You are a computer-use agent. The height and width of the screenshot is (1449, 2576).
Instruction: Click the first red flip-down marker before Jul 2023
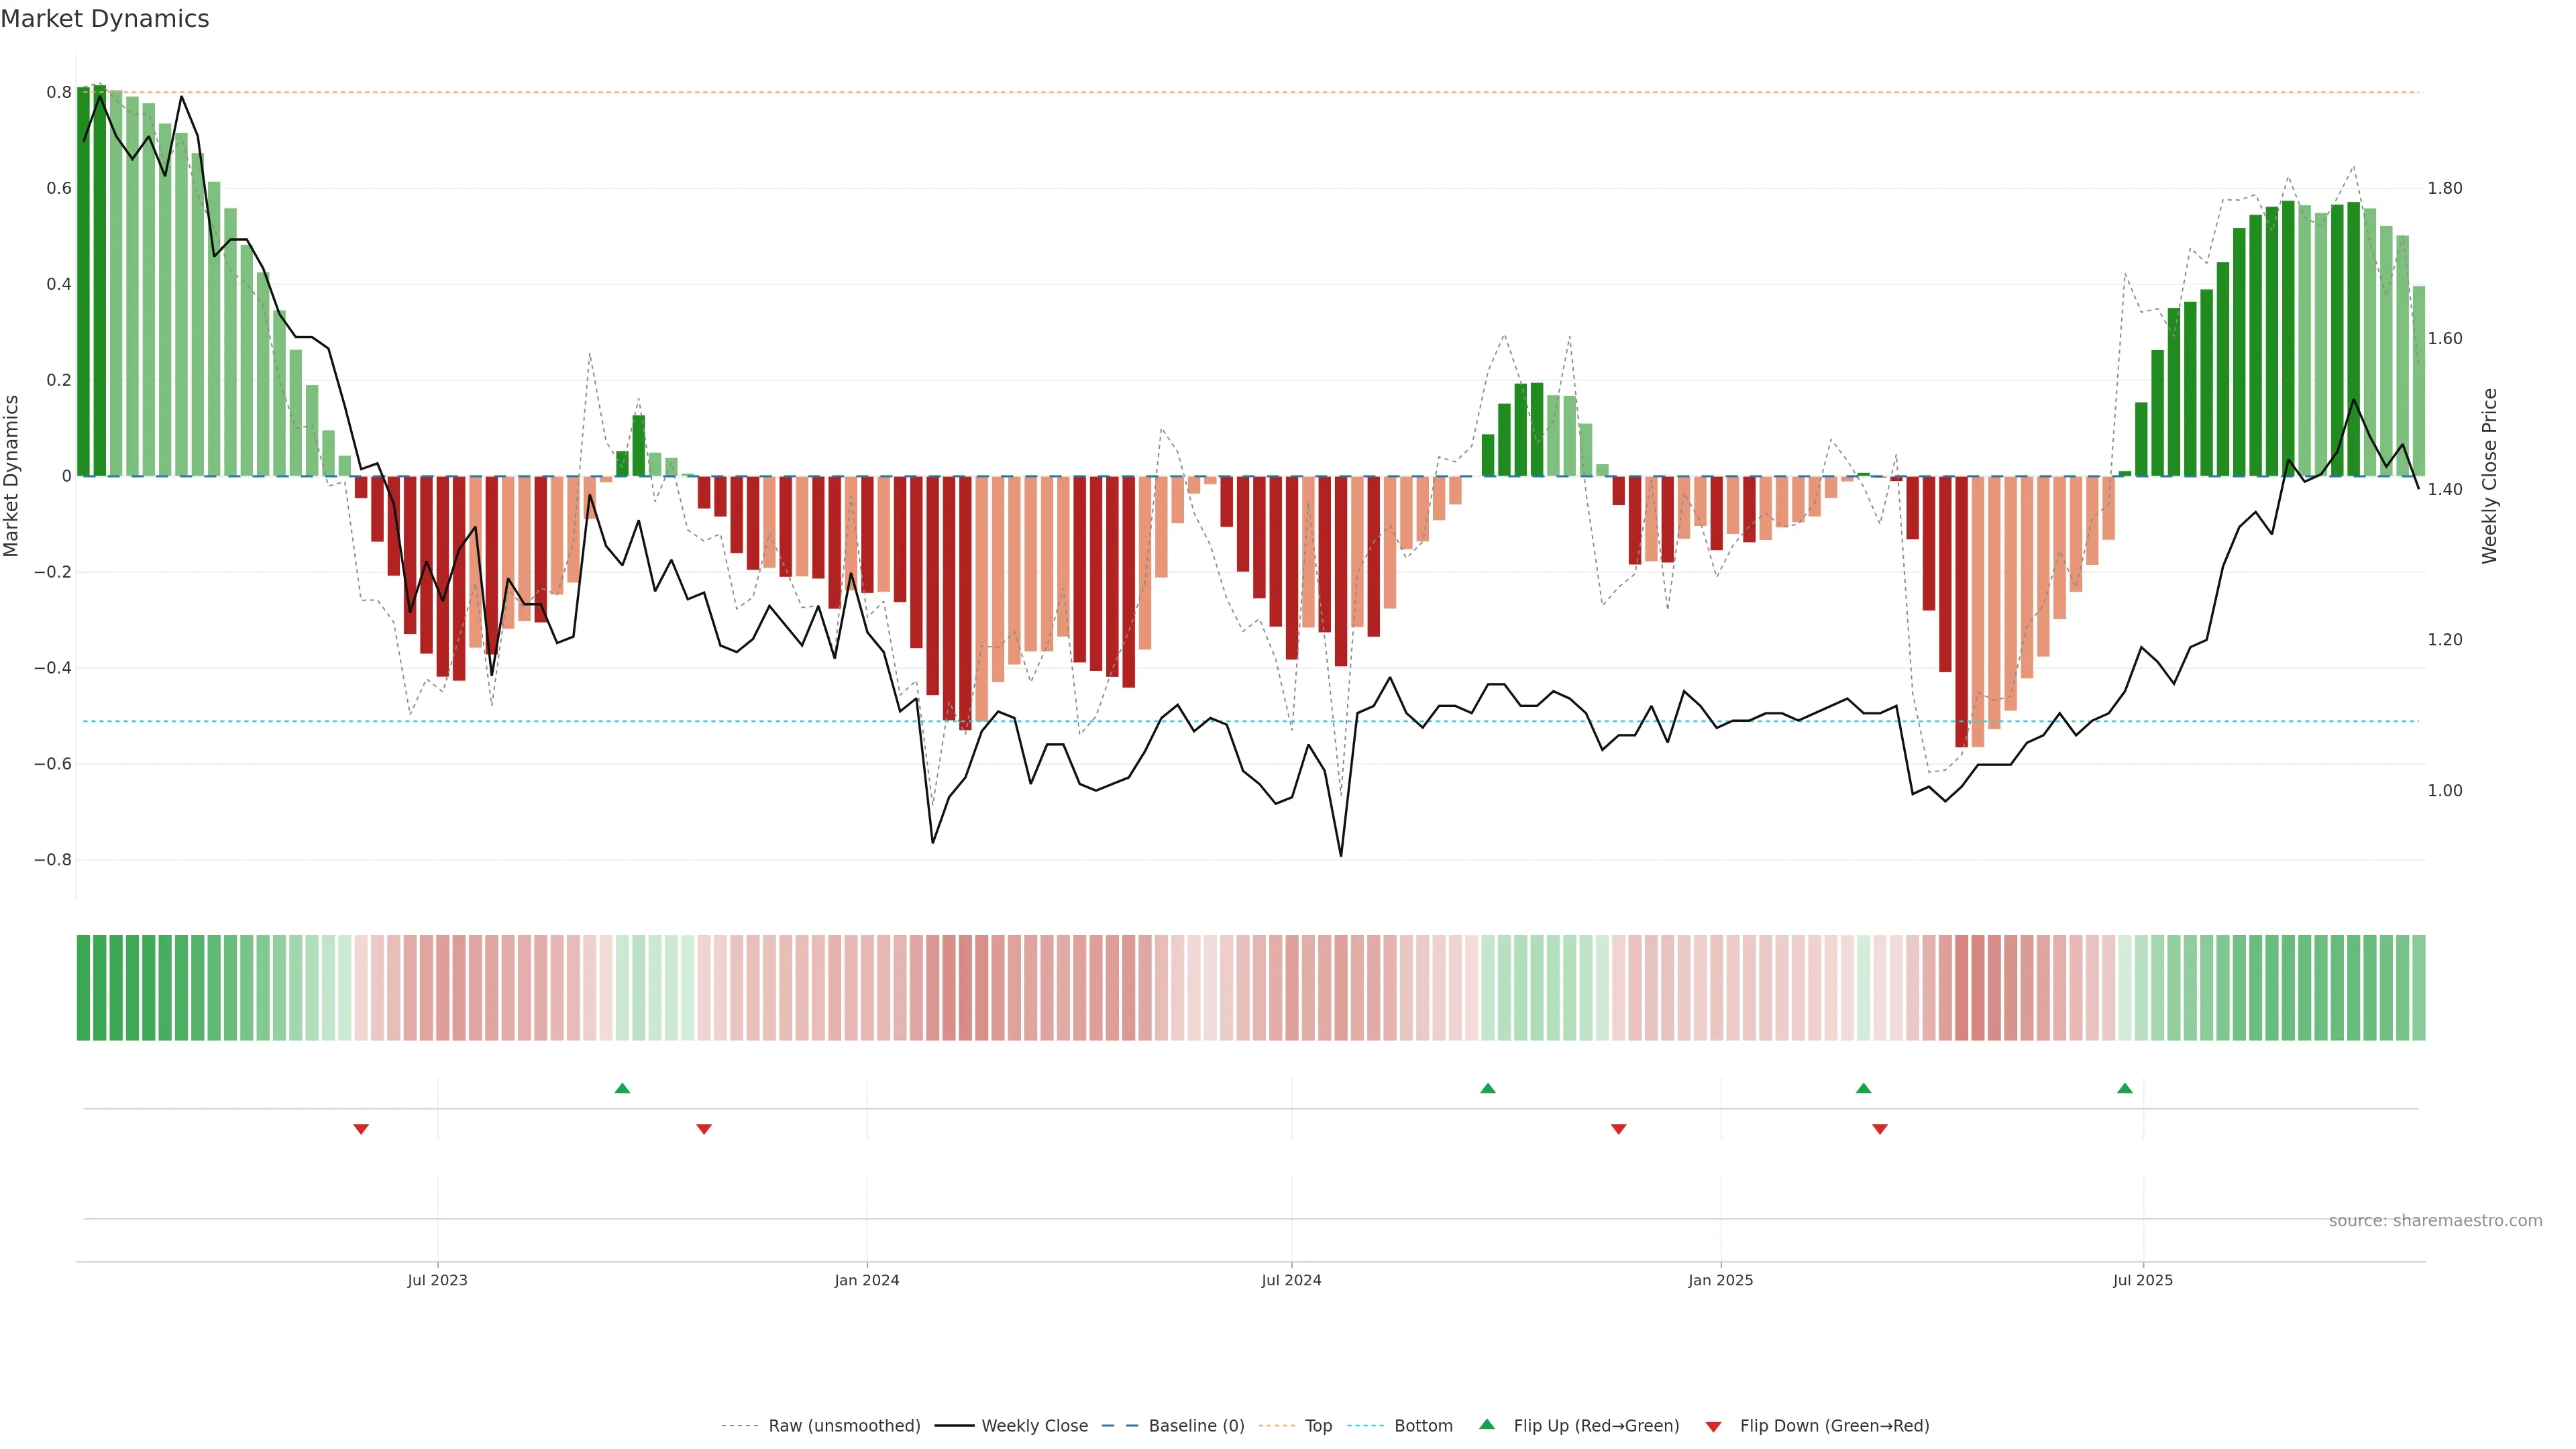click(x=361, y=1129)
